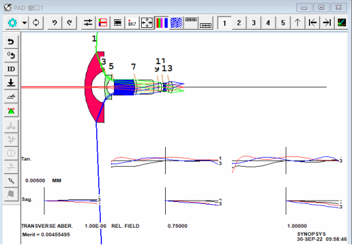Click the lower ruler scale icon
This screenshot has width=352, height=245.
tap(205, 23)
